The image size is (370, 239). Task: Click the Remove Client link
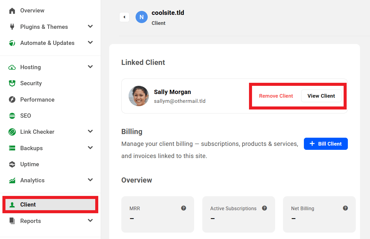point(276,96)
